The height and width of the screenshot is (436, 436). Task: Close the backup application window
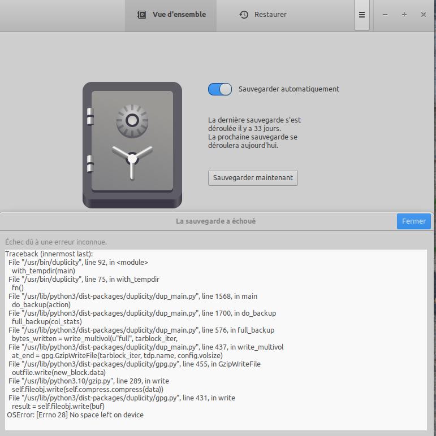pyautogui.click(x=424, y=15)
